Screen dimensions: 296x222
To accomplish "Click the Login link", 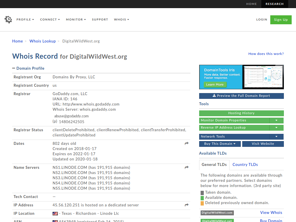I will (x=262, y=19).
